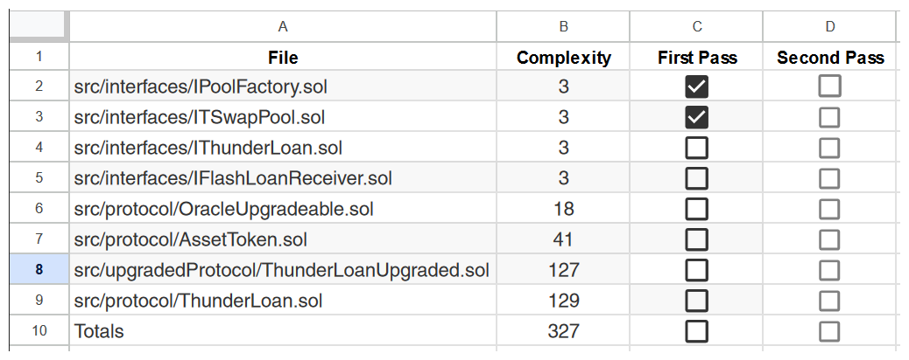The image size is (909, 360).
Task: Select the ThunderLoanUpgraded.sol file cell
Action: click(282, 270)
